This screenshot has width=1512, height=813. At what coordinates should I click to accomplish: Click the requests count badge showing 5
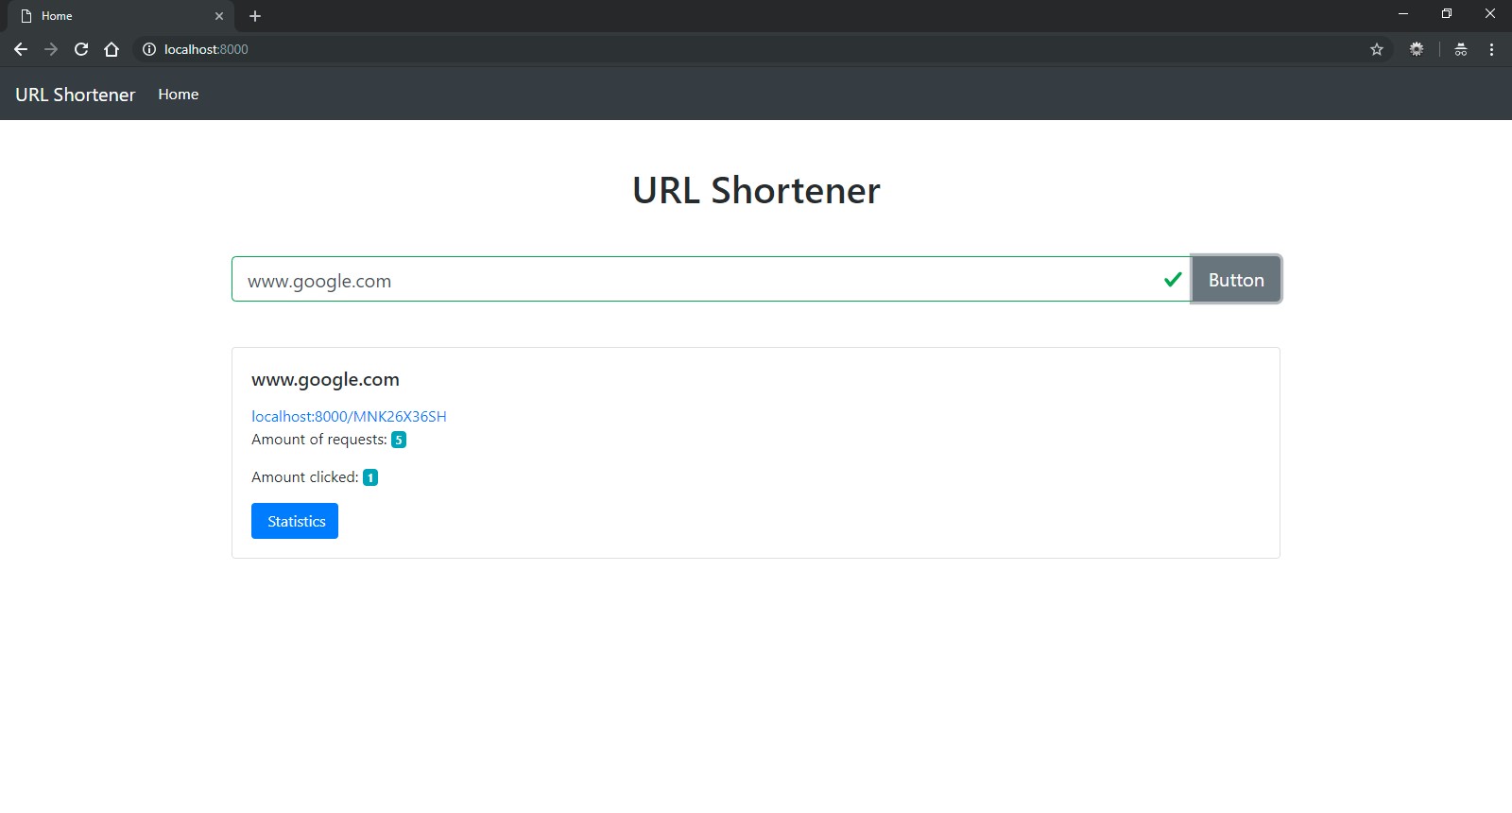[x=399, y=440]
